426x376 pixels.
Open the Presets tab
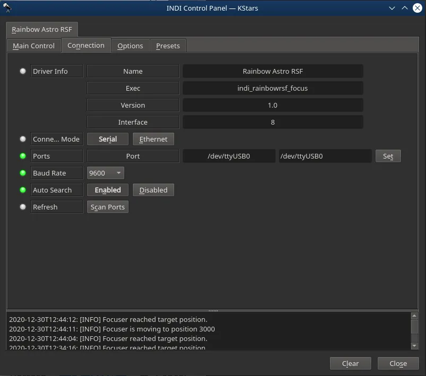168,46
